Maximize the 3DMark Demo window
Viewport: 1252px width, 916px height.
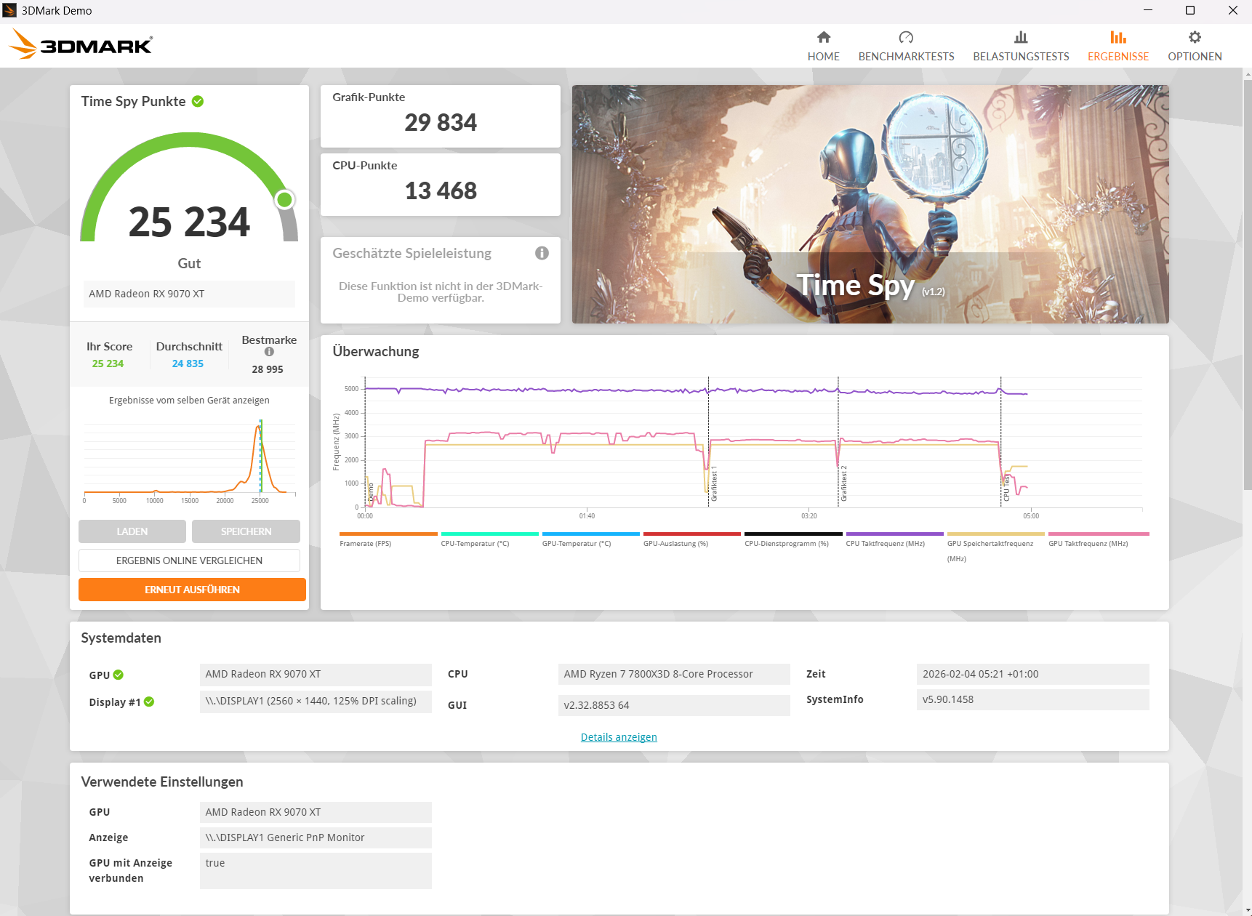tap(1190, 10)
